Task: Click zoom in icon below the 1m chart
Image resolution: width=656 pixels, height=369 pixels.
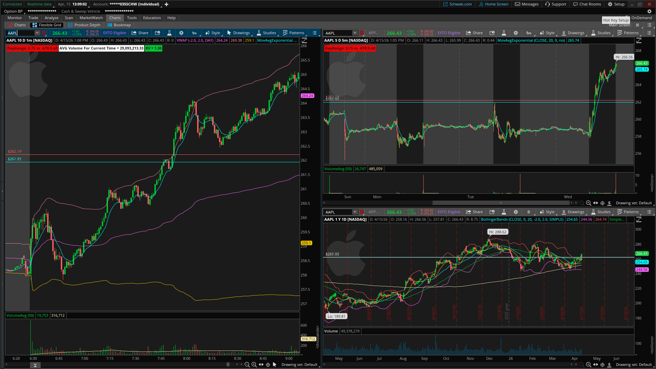Action: click(x=254, y=365)
